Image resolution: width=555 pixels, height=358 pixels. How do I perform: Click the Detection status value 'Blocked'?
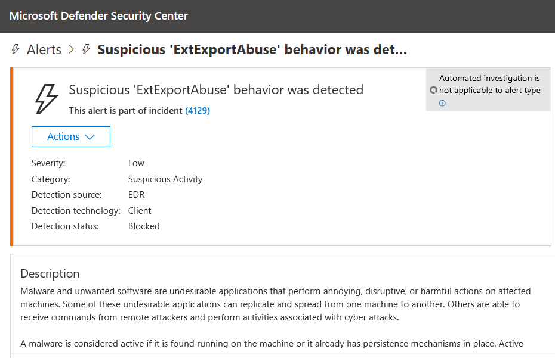pos(144,226)
